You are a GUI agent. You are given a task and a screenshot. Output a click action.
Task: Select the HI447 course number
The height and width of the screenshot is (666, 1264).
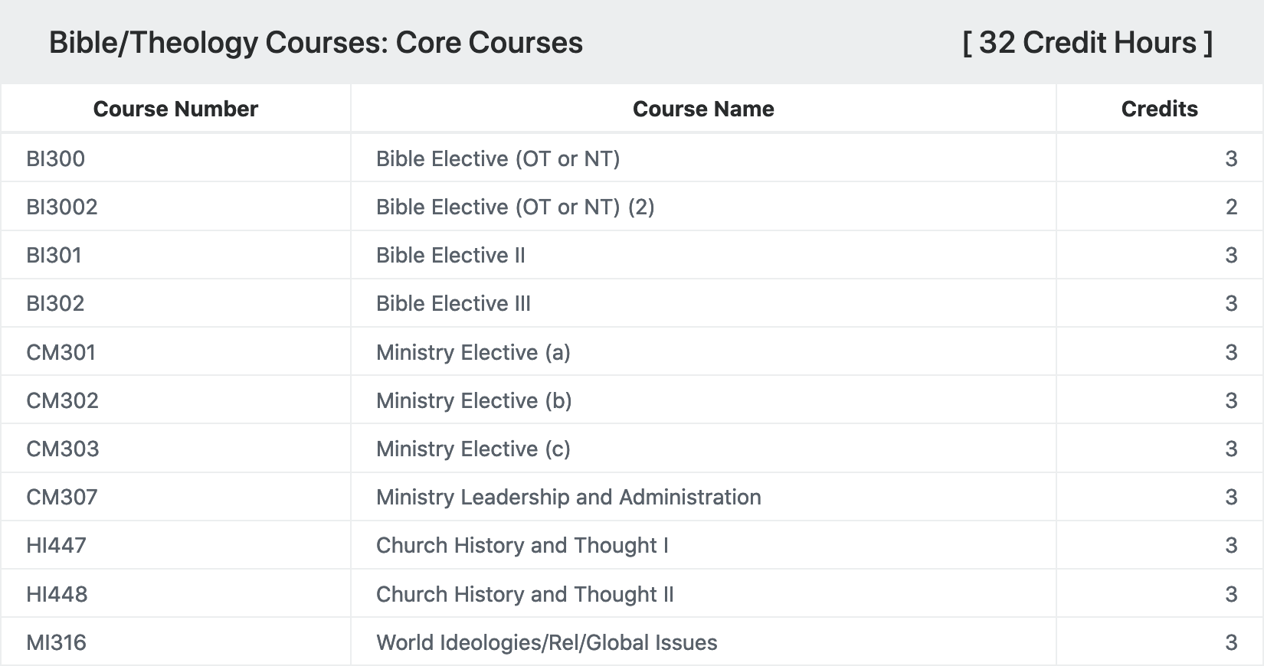[x=56, y=545]
